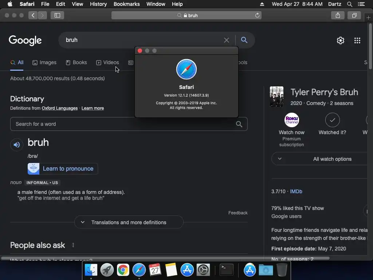
Task: Click the eject icon in menu bar
Action: pyautogui.click(x=262, y=4)
